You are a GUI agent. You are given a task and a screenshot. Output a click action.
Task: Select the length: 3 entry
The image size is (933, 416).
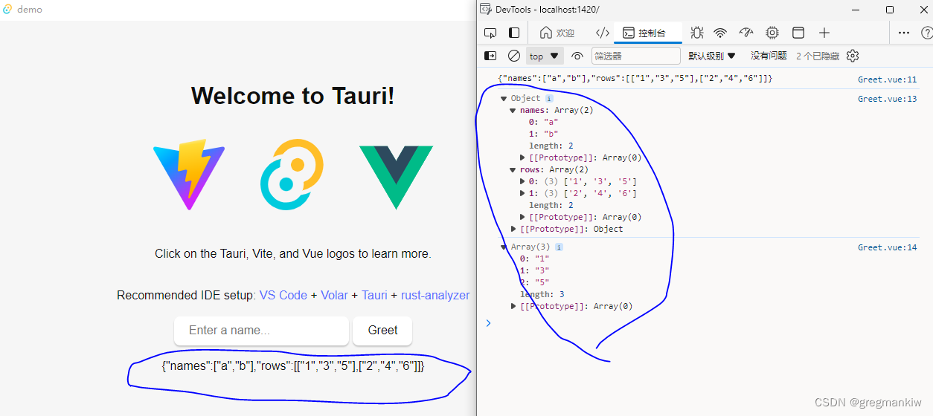coord(542,294)
